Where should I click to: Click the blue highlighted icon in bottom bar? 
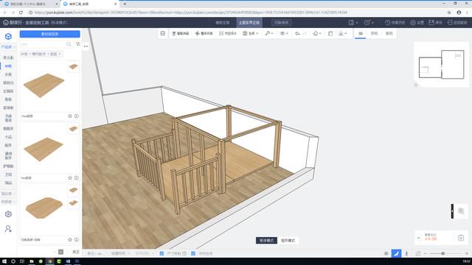[397, 253]
